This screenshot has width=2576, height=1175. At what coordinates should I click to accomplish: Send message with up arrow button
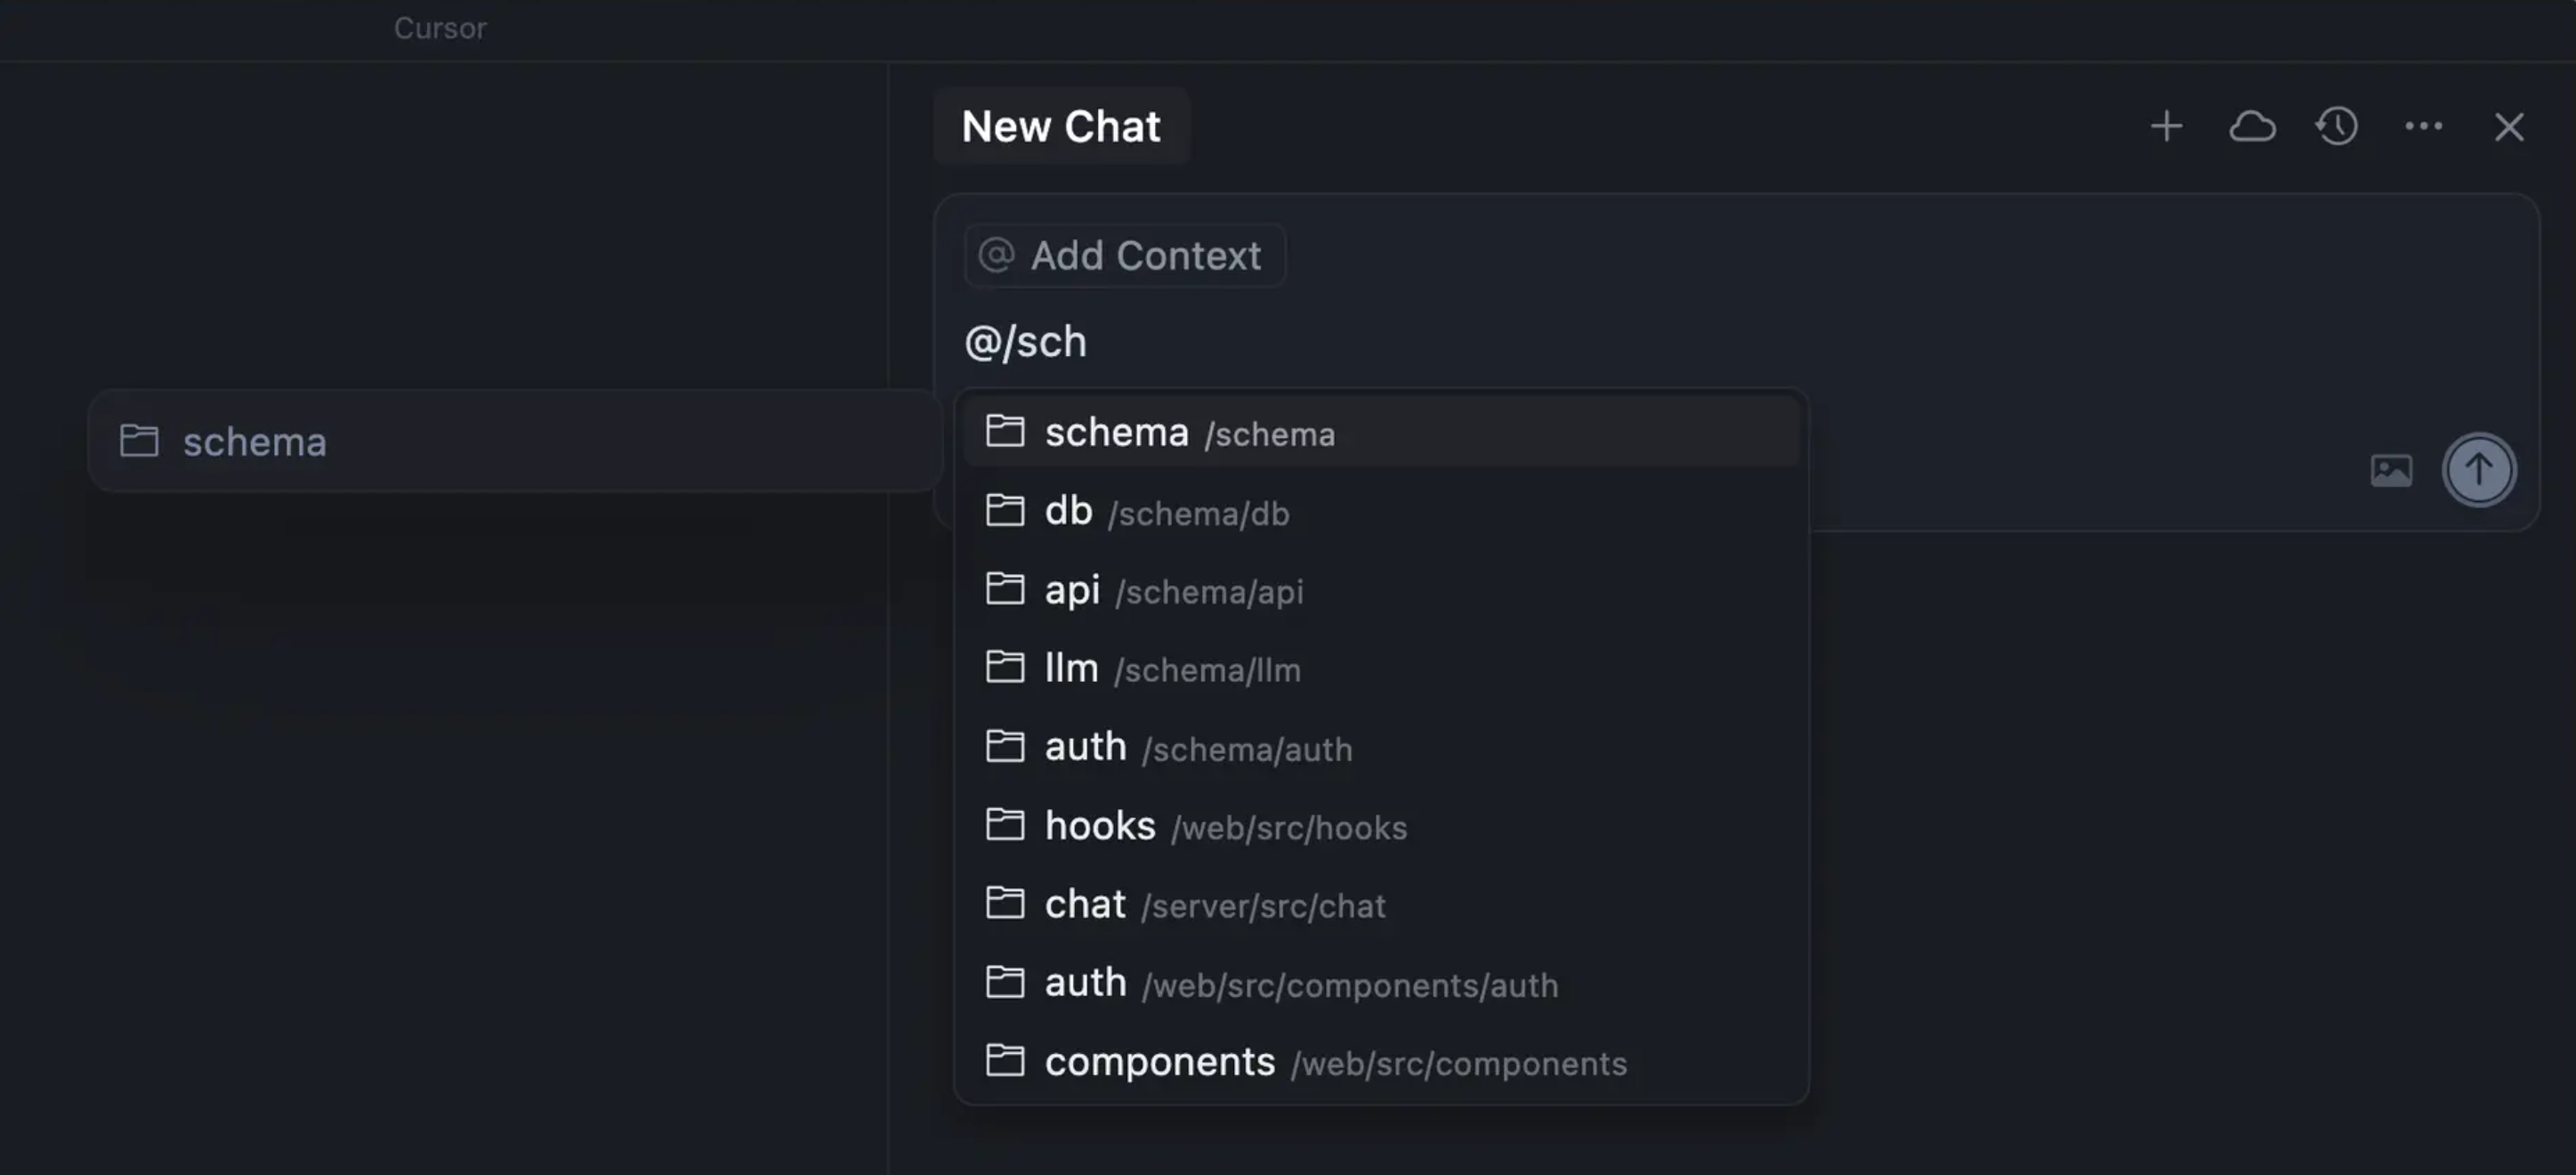click(2478, 470)
